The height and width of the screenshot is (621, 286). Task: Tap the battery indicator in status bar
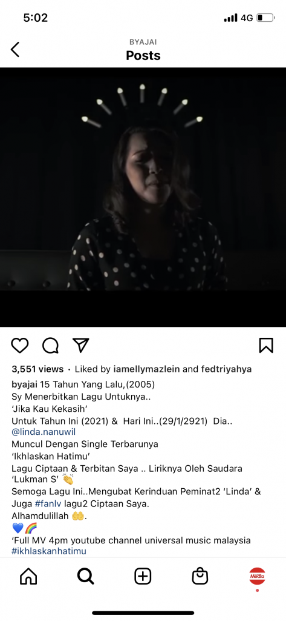pyautogui.click(x=265, y=18)
